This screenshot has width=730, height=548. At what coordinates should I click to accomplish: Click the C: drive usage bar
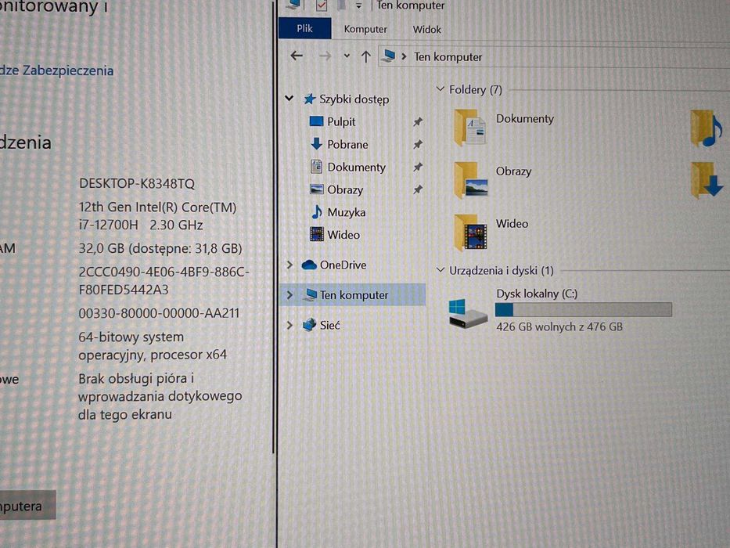click(x=584, y=310)
